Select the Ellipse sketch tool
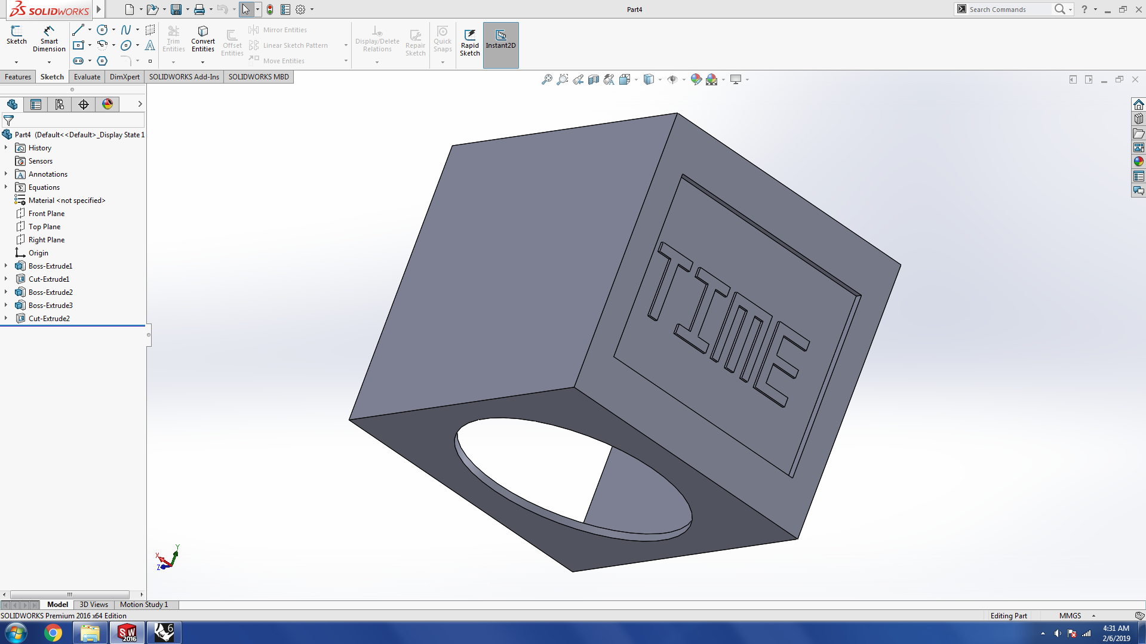 tap(126, 45)
